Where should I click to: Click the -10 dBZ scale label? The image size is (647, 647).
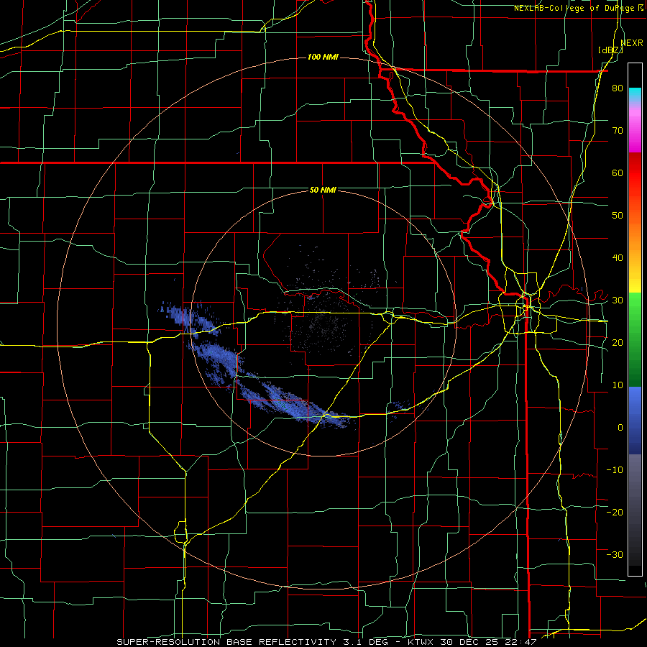(x=615, y=469)
